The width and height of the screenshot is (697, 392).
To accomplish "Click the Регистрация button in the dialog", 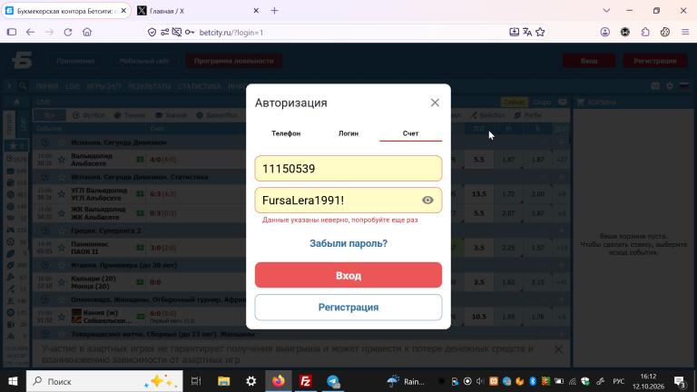I will [x=348, y=307].
